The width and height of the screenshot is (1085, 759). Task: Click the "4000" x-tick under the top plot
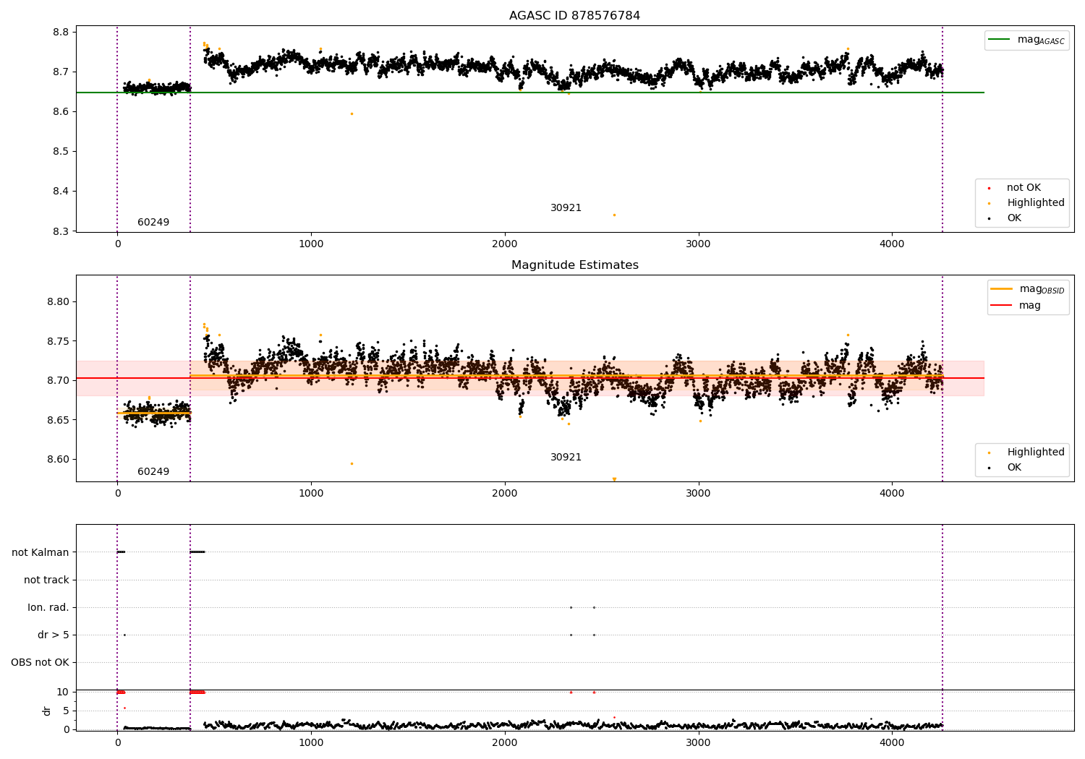coord(892,244)
